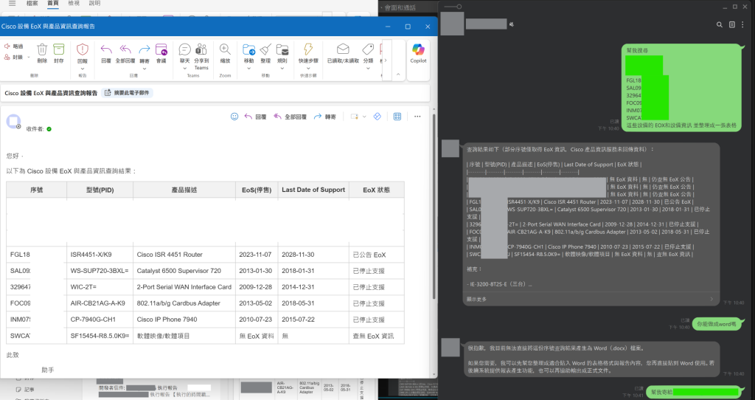The image size is (755, 400).
Task: Open the message action dropdown next to forward
Action: click(x=364, y=117)
